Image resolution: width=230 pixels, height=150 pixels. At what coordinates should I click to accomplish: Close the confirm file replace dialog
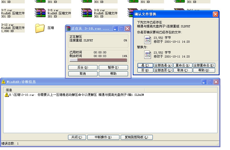pos(215,14)
